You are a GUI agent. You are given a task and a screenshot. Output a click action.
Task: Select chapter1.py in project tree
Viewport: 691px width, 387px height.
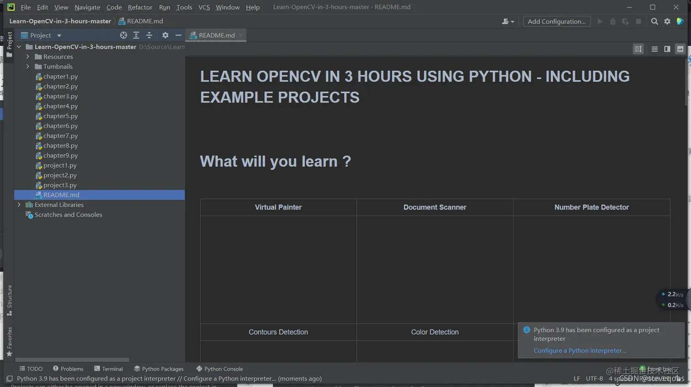pyautogui.click(x=60, y=76)
